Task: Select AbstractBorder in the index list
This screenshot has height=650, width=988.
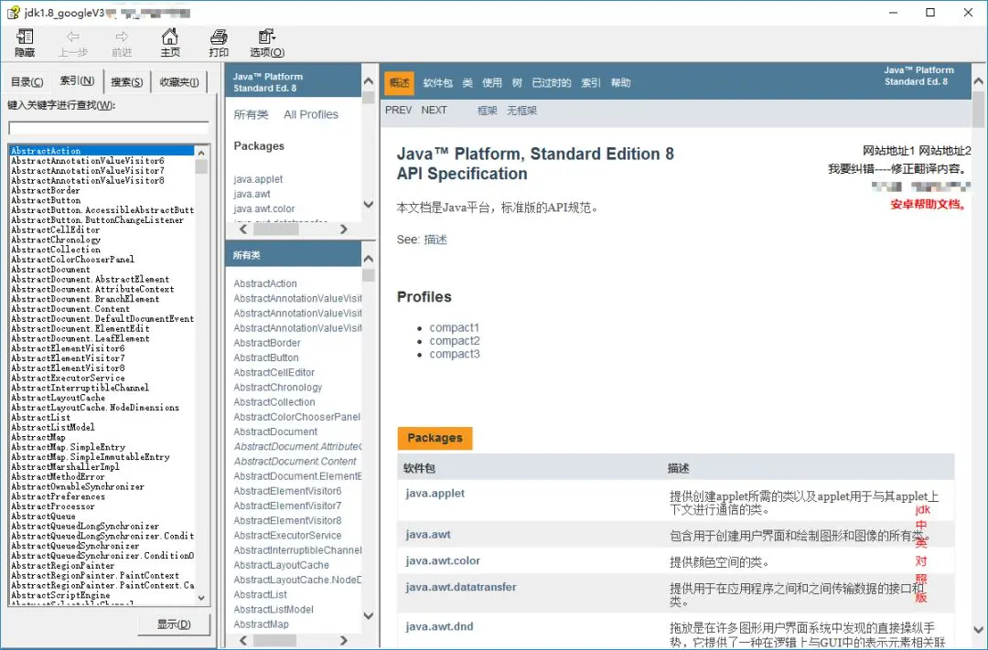Action: pos(46,190)
